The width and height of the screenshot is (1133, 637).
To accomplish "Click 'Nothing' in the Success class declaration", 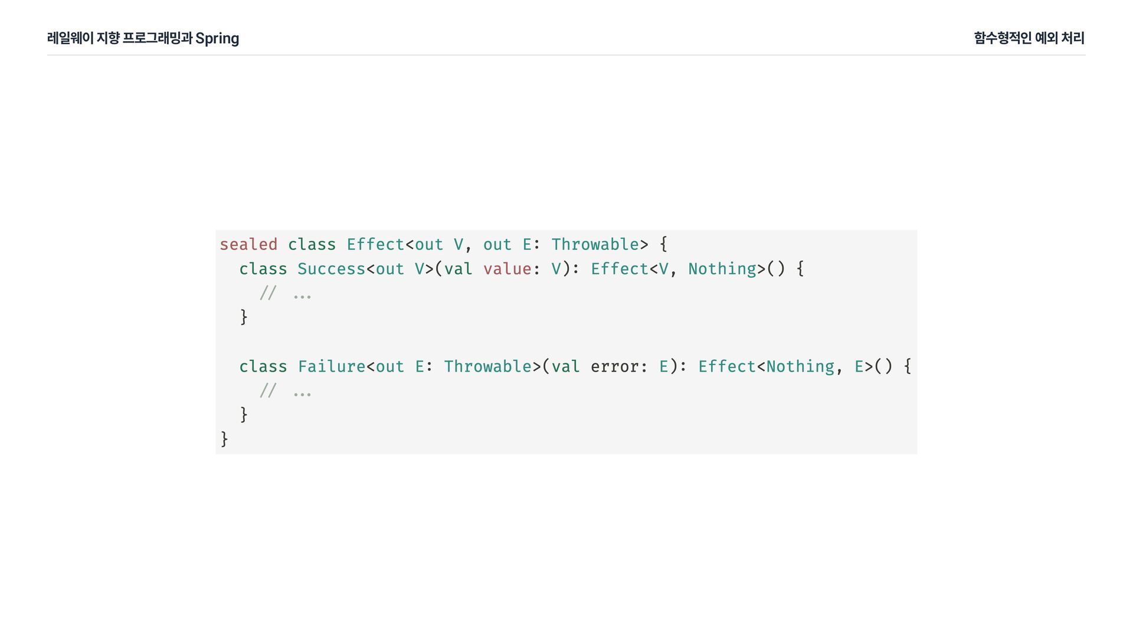I will coord(722,269).
